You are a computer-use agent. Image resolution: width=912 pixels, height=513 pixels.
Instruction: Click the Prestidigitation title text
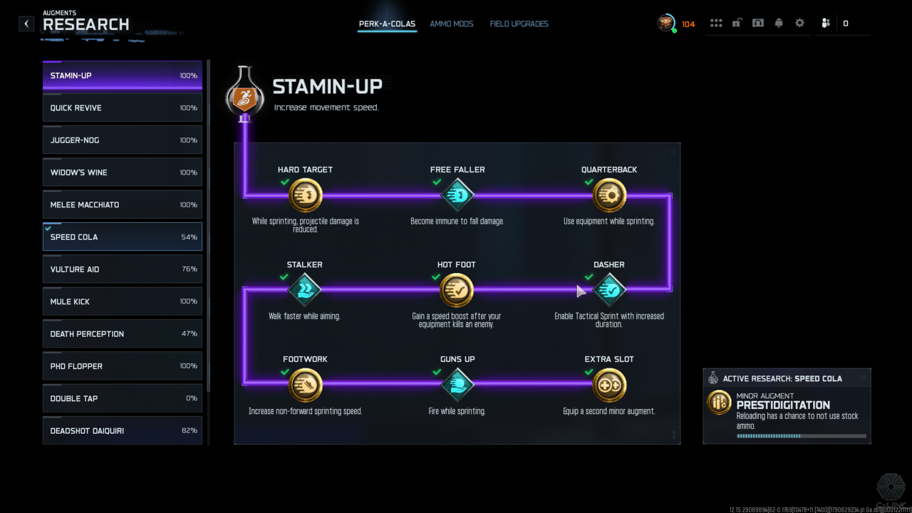point(783,405)
